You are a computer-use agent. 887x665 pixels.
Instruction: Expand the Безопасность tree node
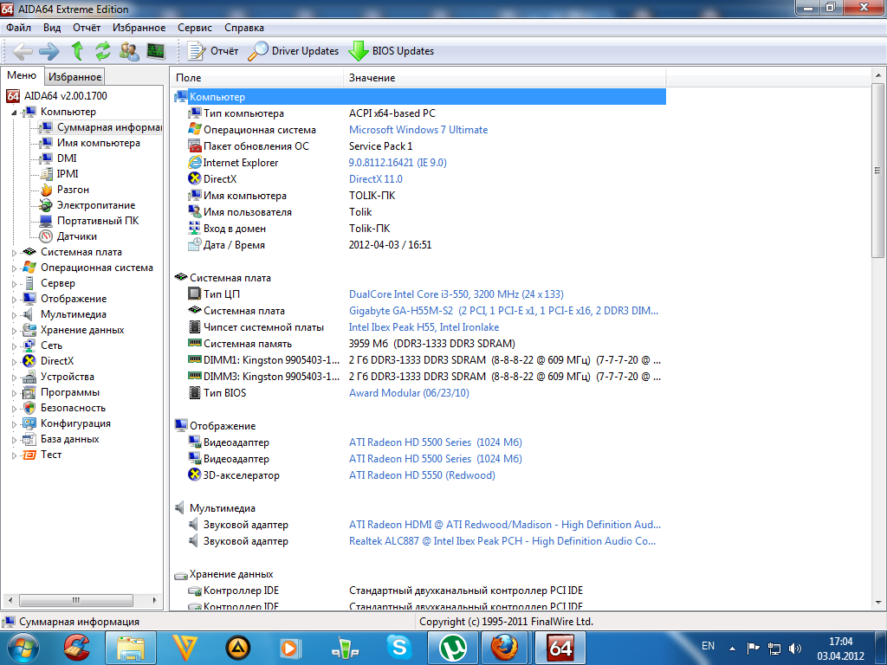pyautogui.click(x=14, y=409)
